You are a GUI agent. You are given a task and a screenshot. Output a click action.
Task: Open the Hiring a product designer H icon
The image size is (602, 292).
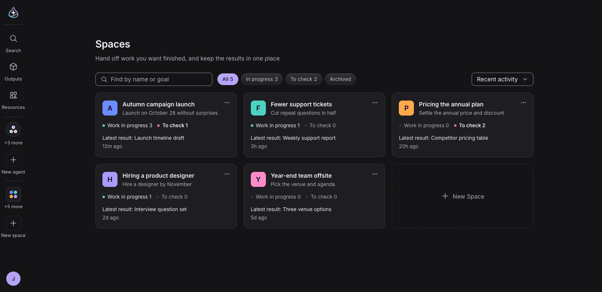click(x=110, y=179)
